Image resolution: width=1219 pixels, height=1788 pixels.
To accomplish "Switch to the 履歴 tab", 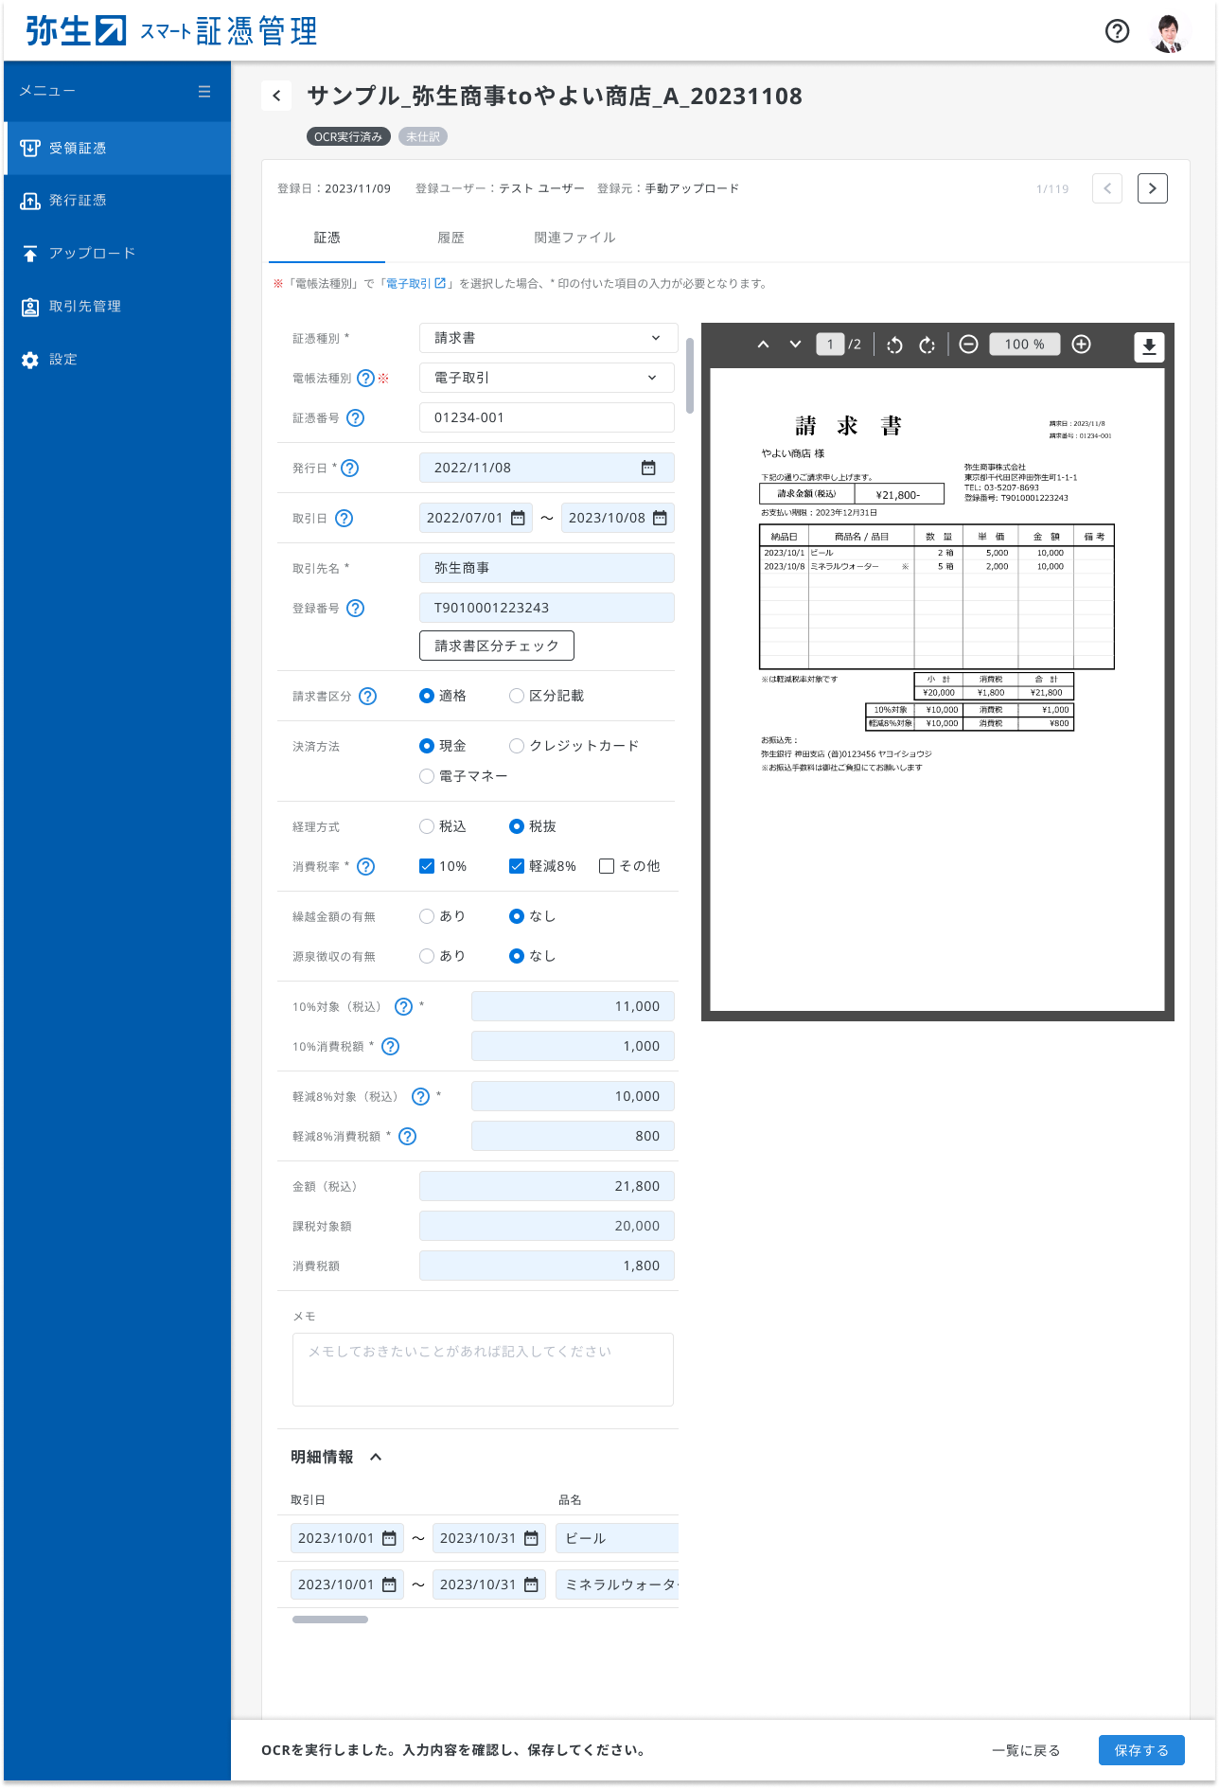I will [450, 239].
